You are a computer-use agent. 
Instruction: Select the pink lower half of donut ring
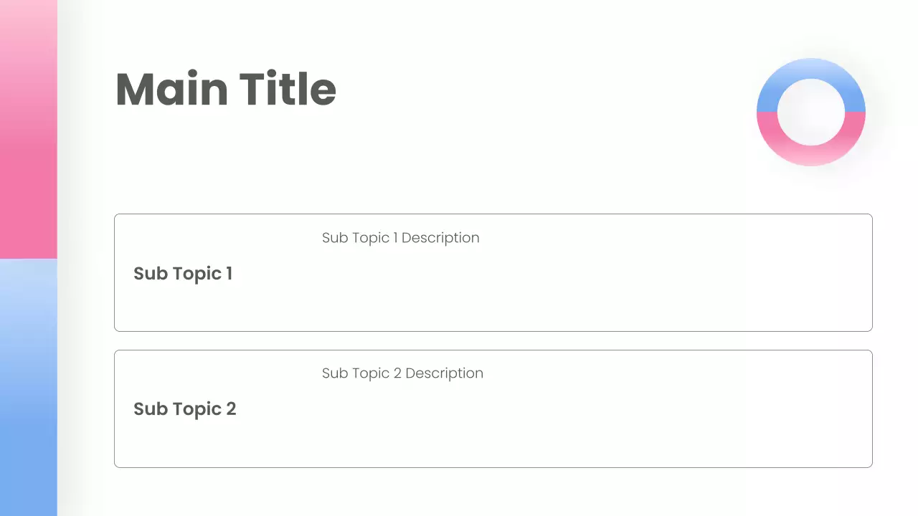(811, 155)
